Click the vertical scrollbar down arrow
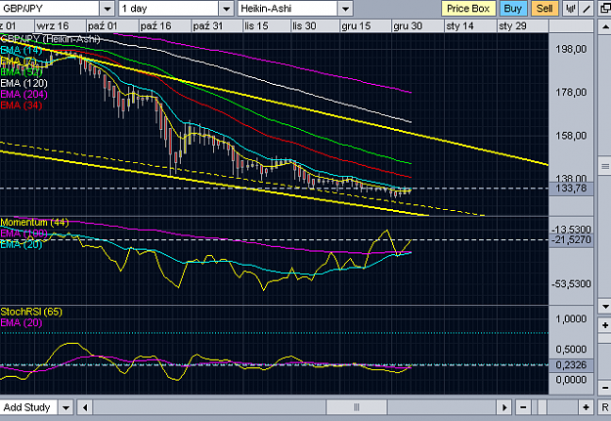Viewport: 611px width, 421px height. point(605,306)
